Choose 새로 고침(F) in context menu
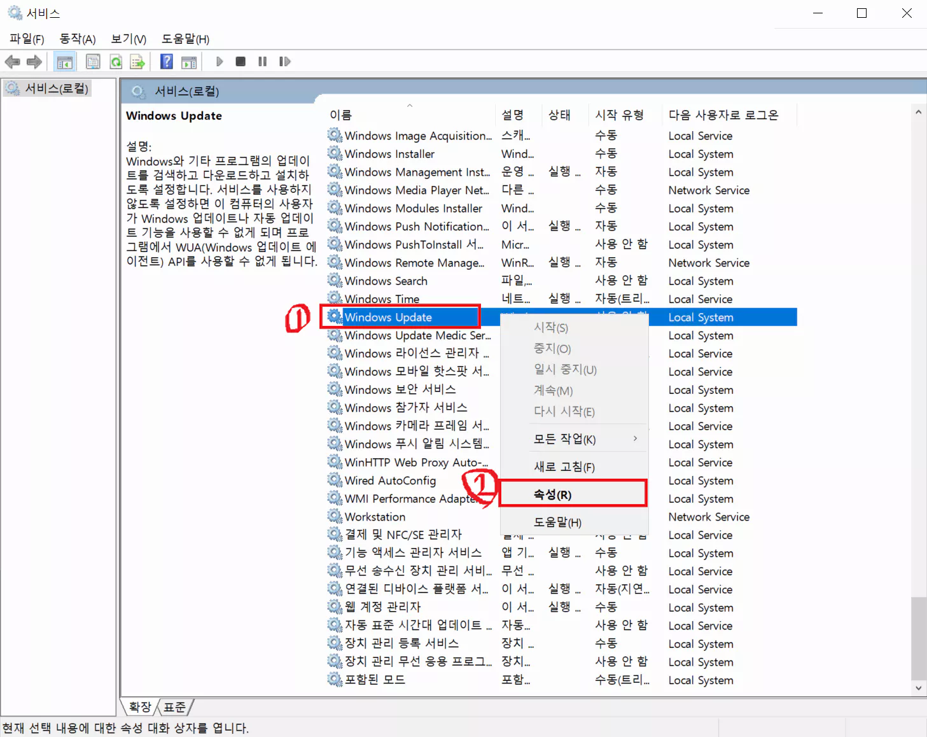 click(573, 467)
